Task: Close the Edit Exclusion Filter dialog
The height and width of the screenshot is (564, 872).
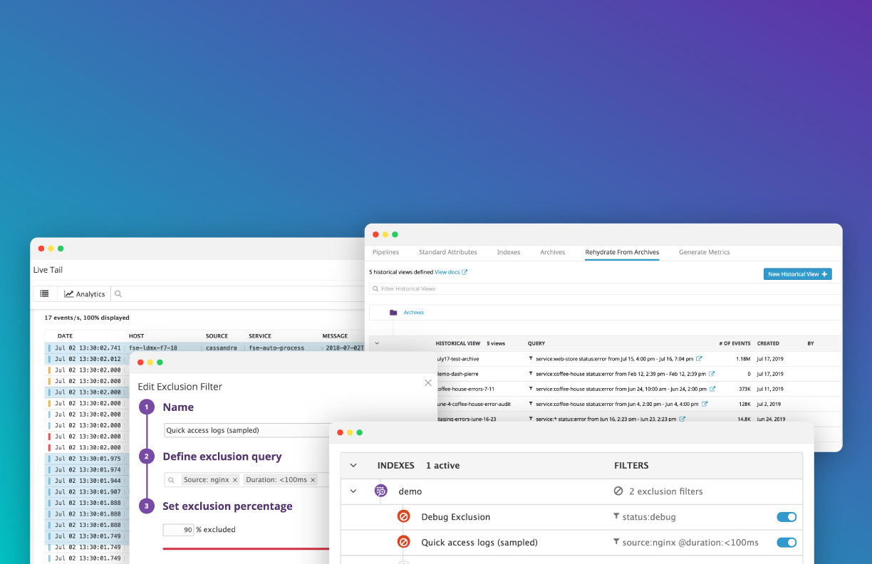Action: pyautogui.click(x=428, y=383)
